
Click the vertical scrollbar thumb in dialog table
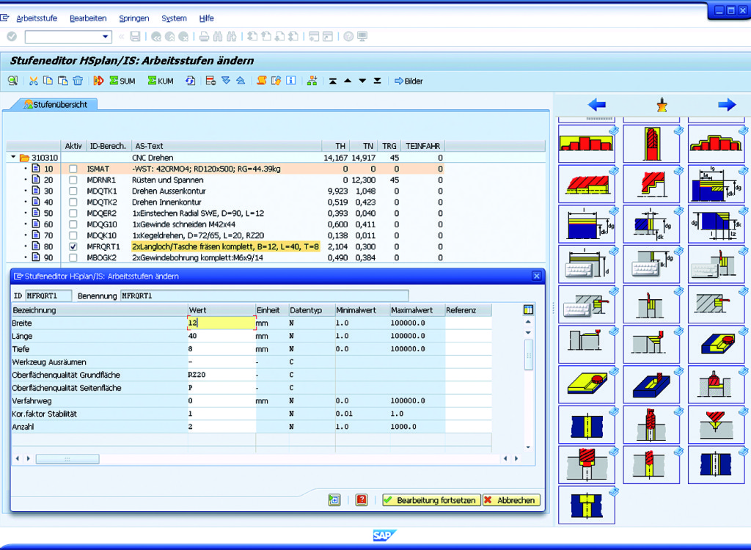pyautogui.click(x=529, y=355)
